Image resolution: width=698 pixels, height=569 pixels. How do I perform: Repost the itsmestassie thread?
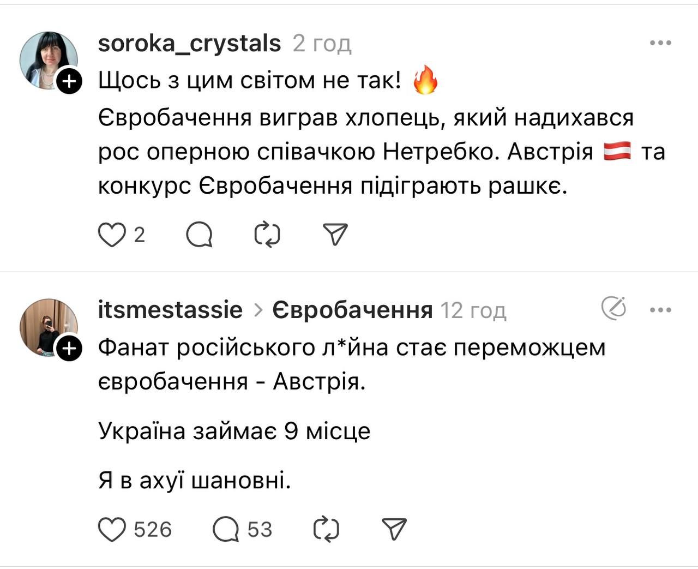327,529
